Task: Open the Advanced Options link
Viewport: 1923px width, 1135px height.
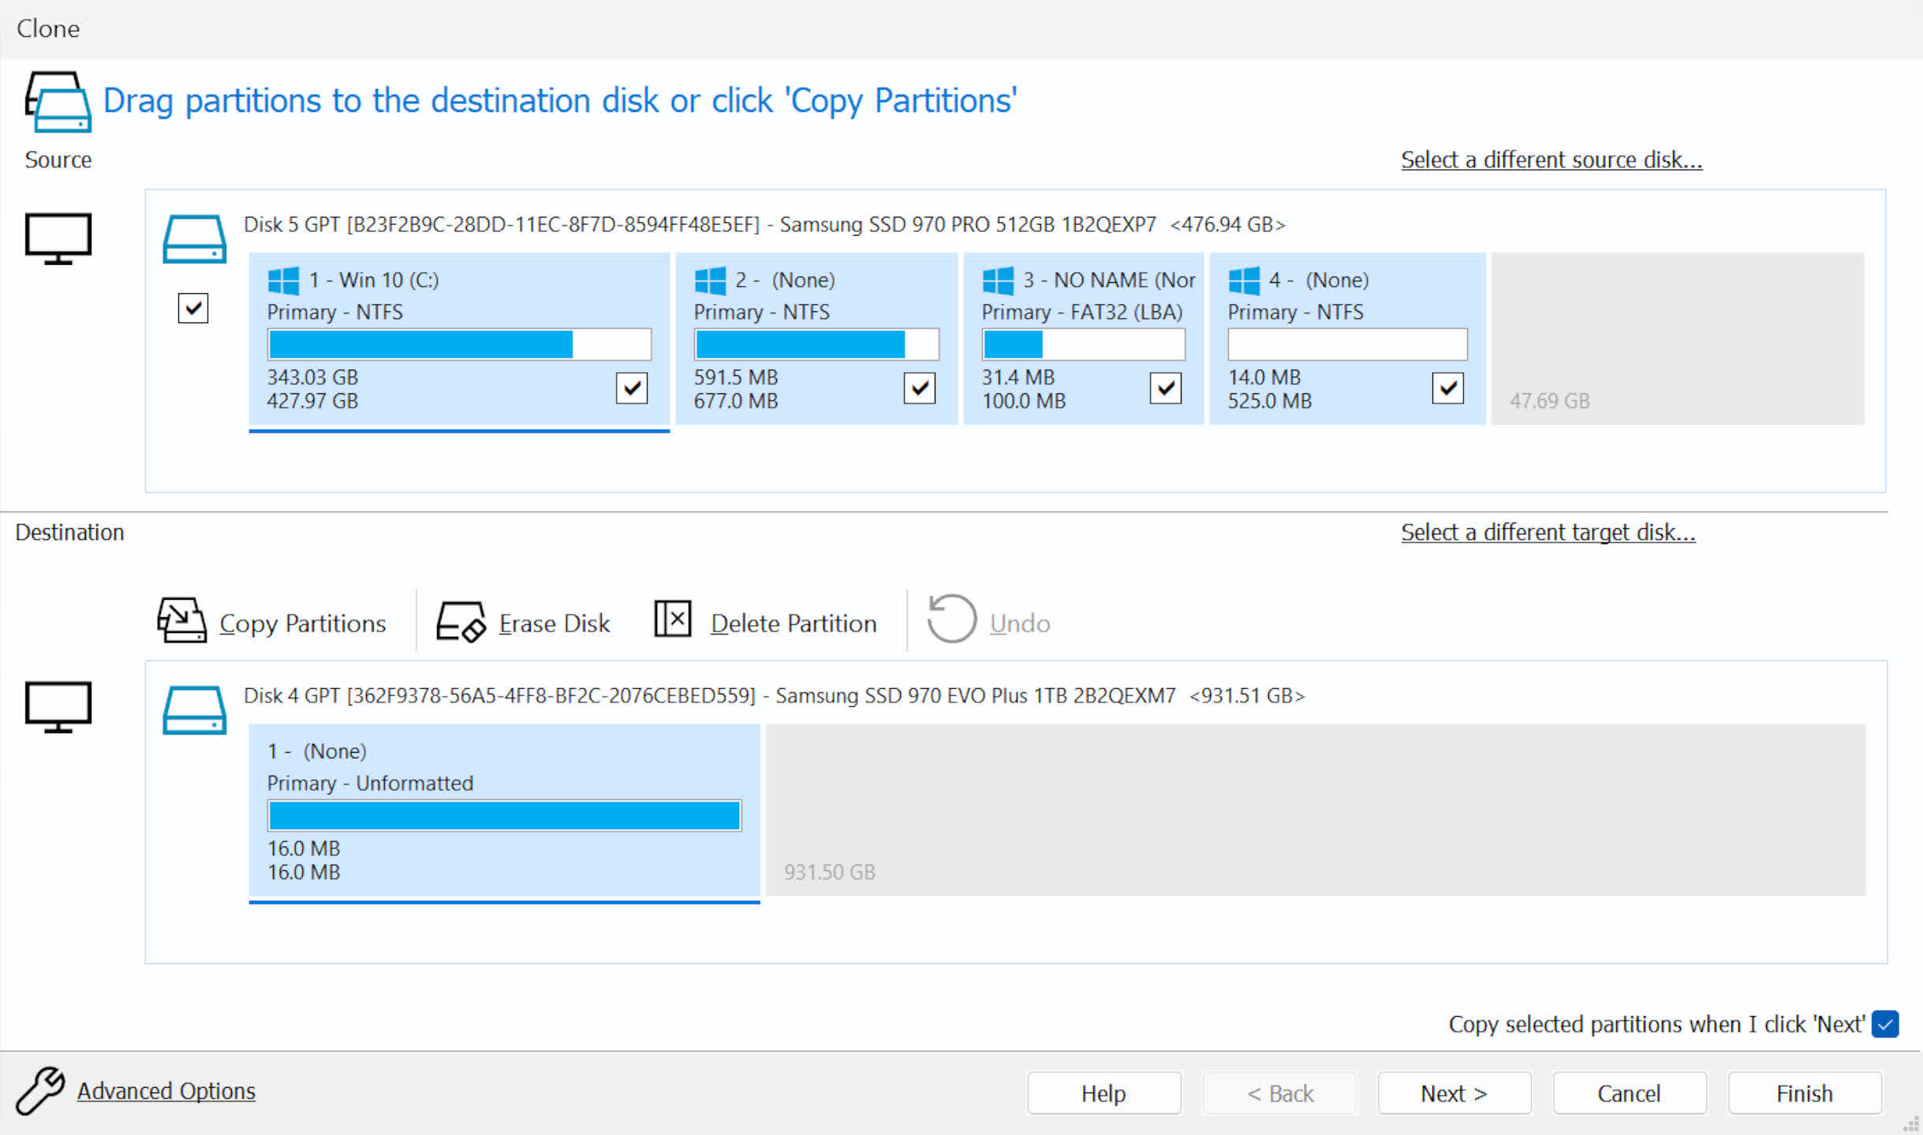Action: click(x=166, y=1091)
